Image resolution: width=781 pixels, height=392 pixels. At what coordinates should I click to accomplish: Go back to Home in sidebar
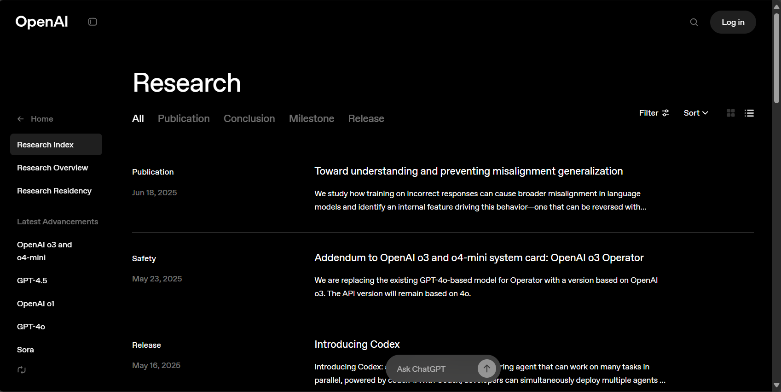(x=35, y=119)
